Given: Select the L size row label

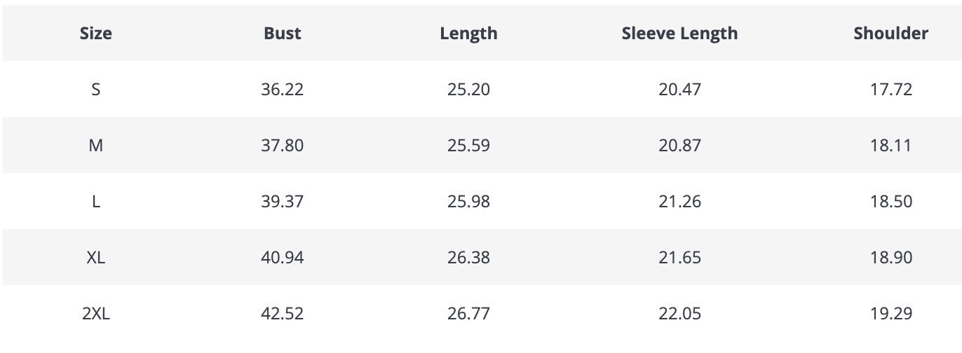Looking at the screenshot, I should coord(96,202).
